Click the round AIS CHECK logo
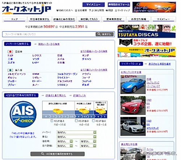181x160 pixels. pos(23,114)
